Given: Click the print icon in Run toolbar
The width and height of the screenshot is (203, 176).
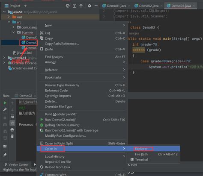Looking at the screenshot, I should (x=12, y=130).
